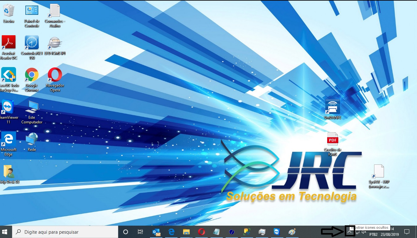Select the Navegador Opera desktop shortcut

click(x=55, y=80)
